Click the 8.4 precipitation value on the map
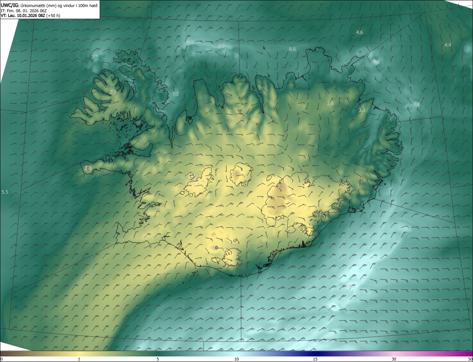 point(376,62)
